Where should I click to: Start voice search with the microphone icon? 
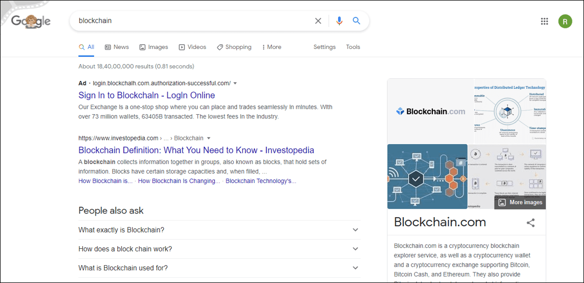[x=339, y=21]
